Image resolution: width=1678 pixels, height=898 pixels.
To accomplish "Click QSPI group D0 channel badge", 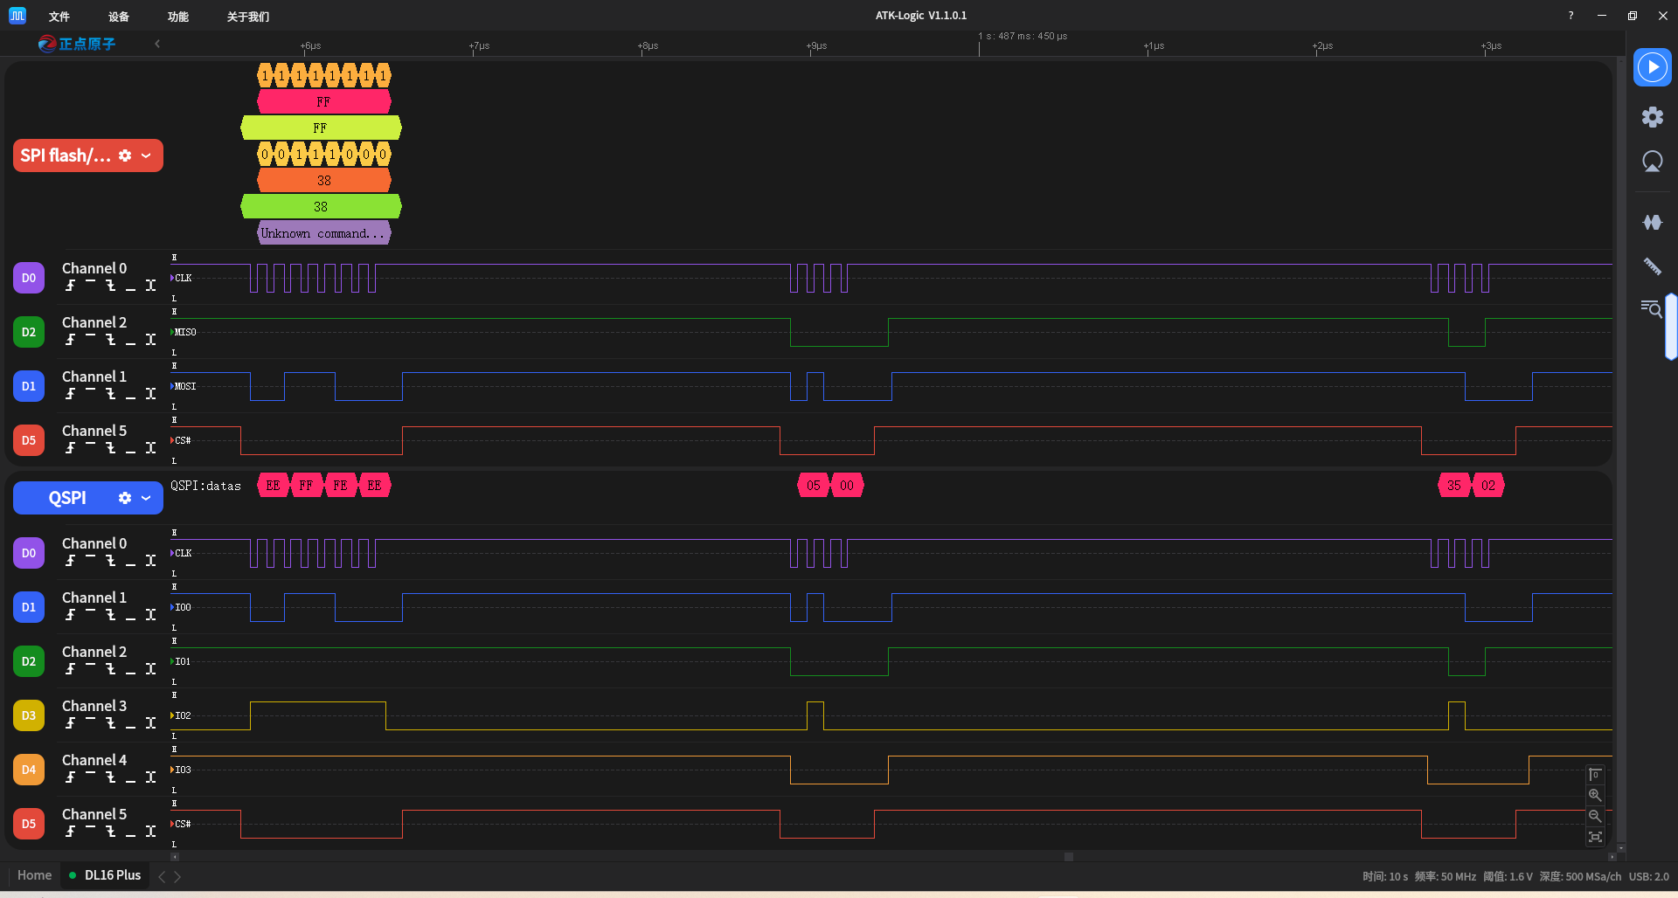I will point(29,553).
